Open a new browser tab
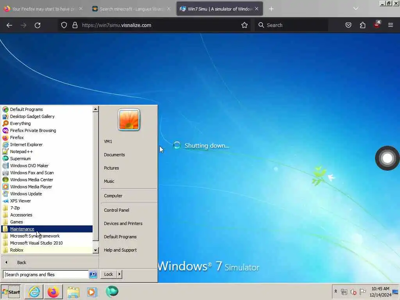Viewport: 400px width, 300px height. (x=271, y=9)
